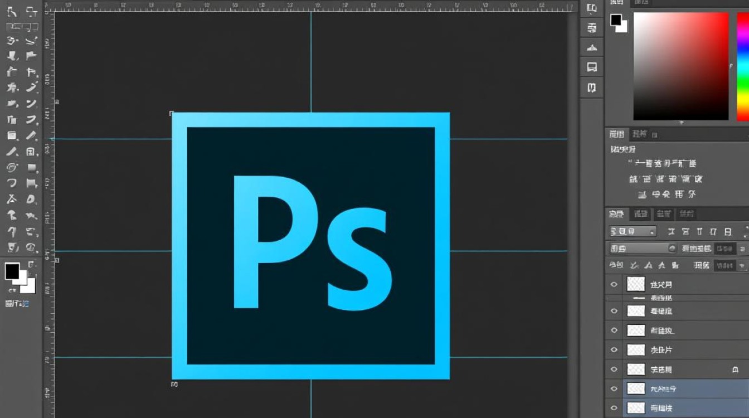Hide the second-from-bottom highlighted layer
749x418 pixels.
coord(614,388)
